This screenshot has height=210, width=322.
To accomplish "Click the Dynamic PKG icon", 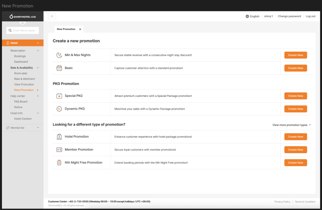I will click(x=59, y=109).
